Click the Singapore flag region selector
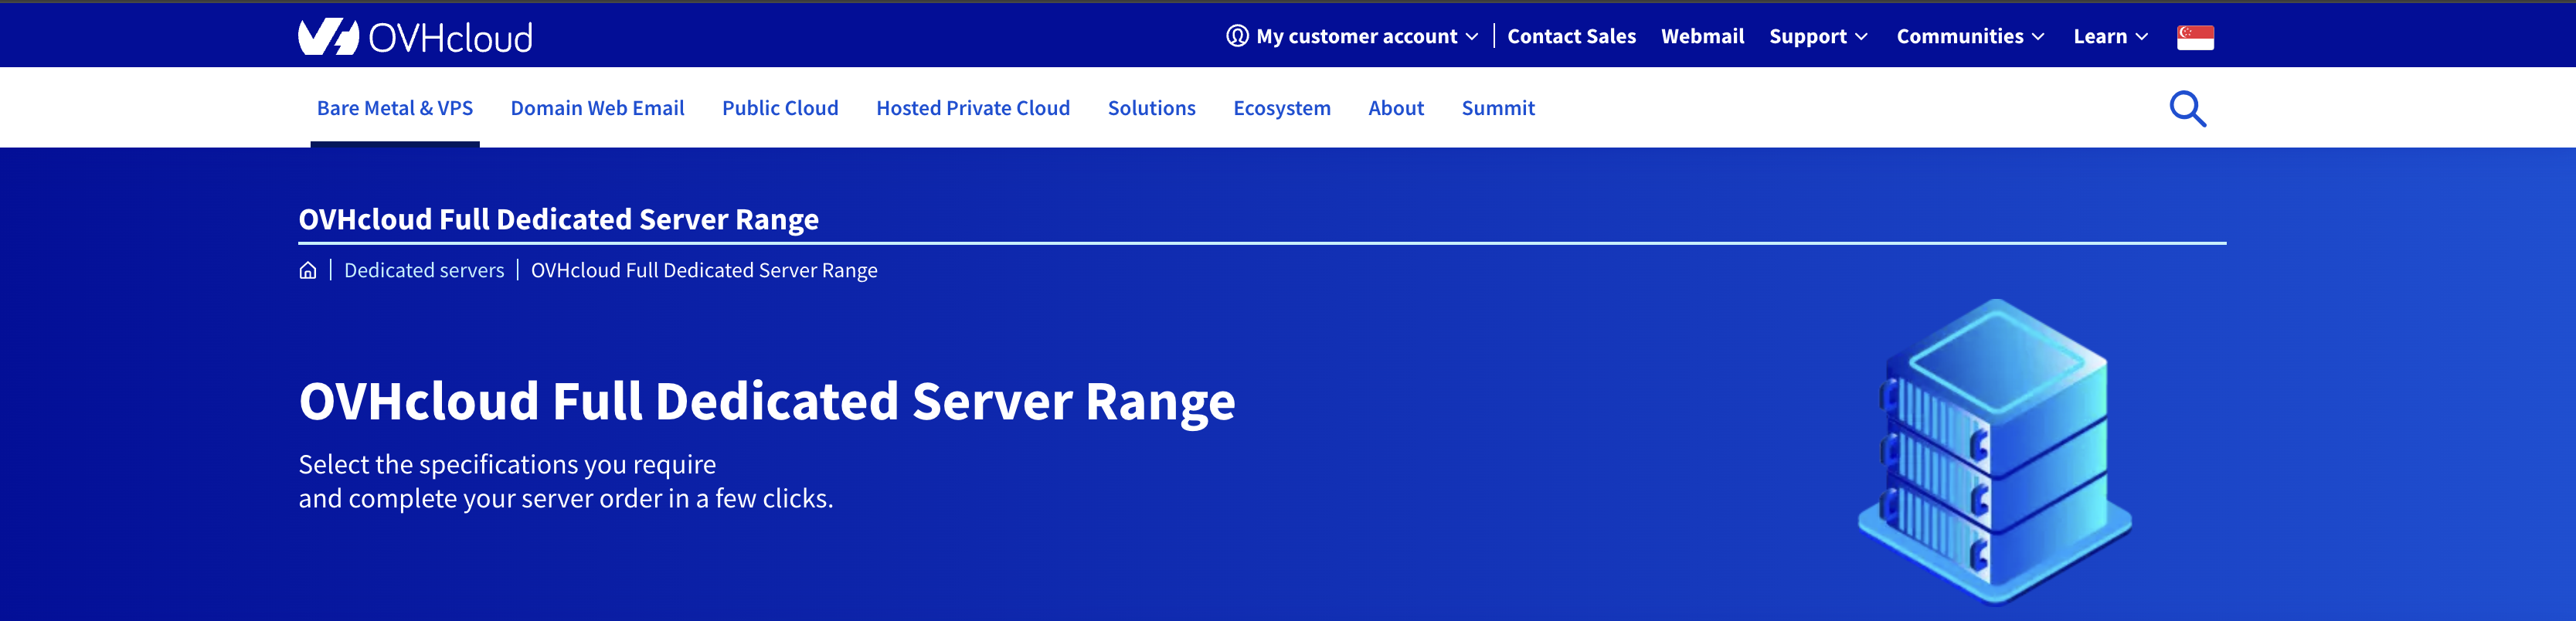This screenshot has width=2576, height=621. click(x=2195, y=37)
